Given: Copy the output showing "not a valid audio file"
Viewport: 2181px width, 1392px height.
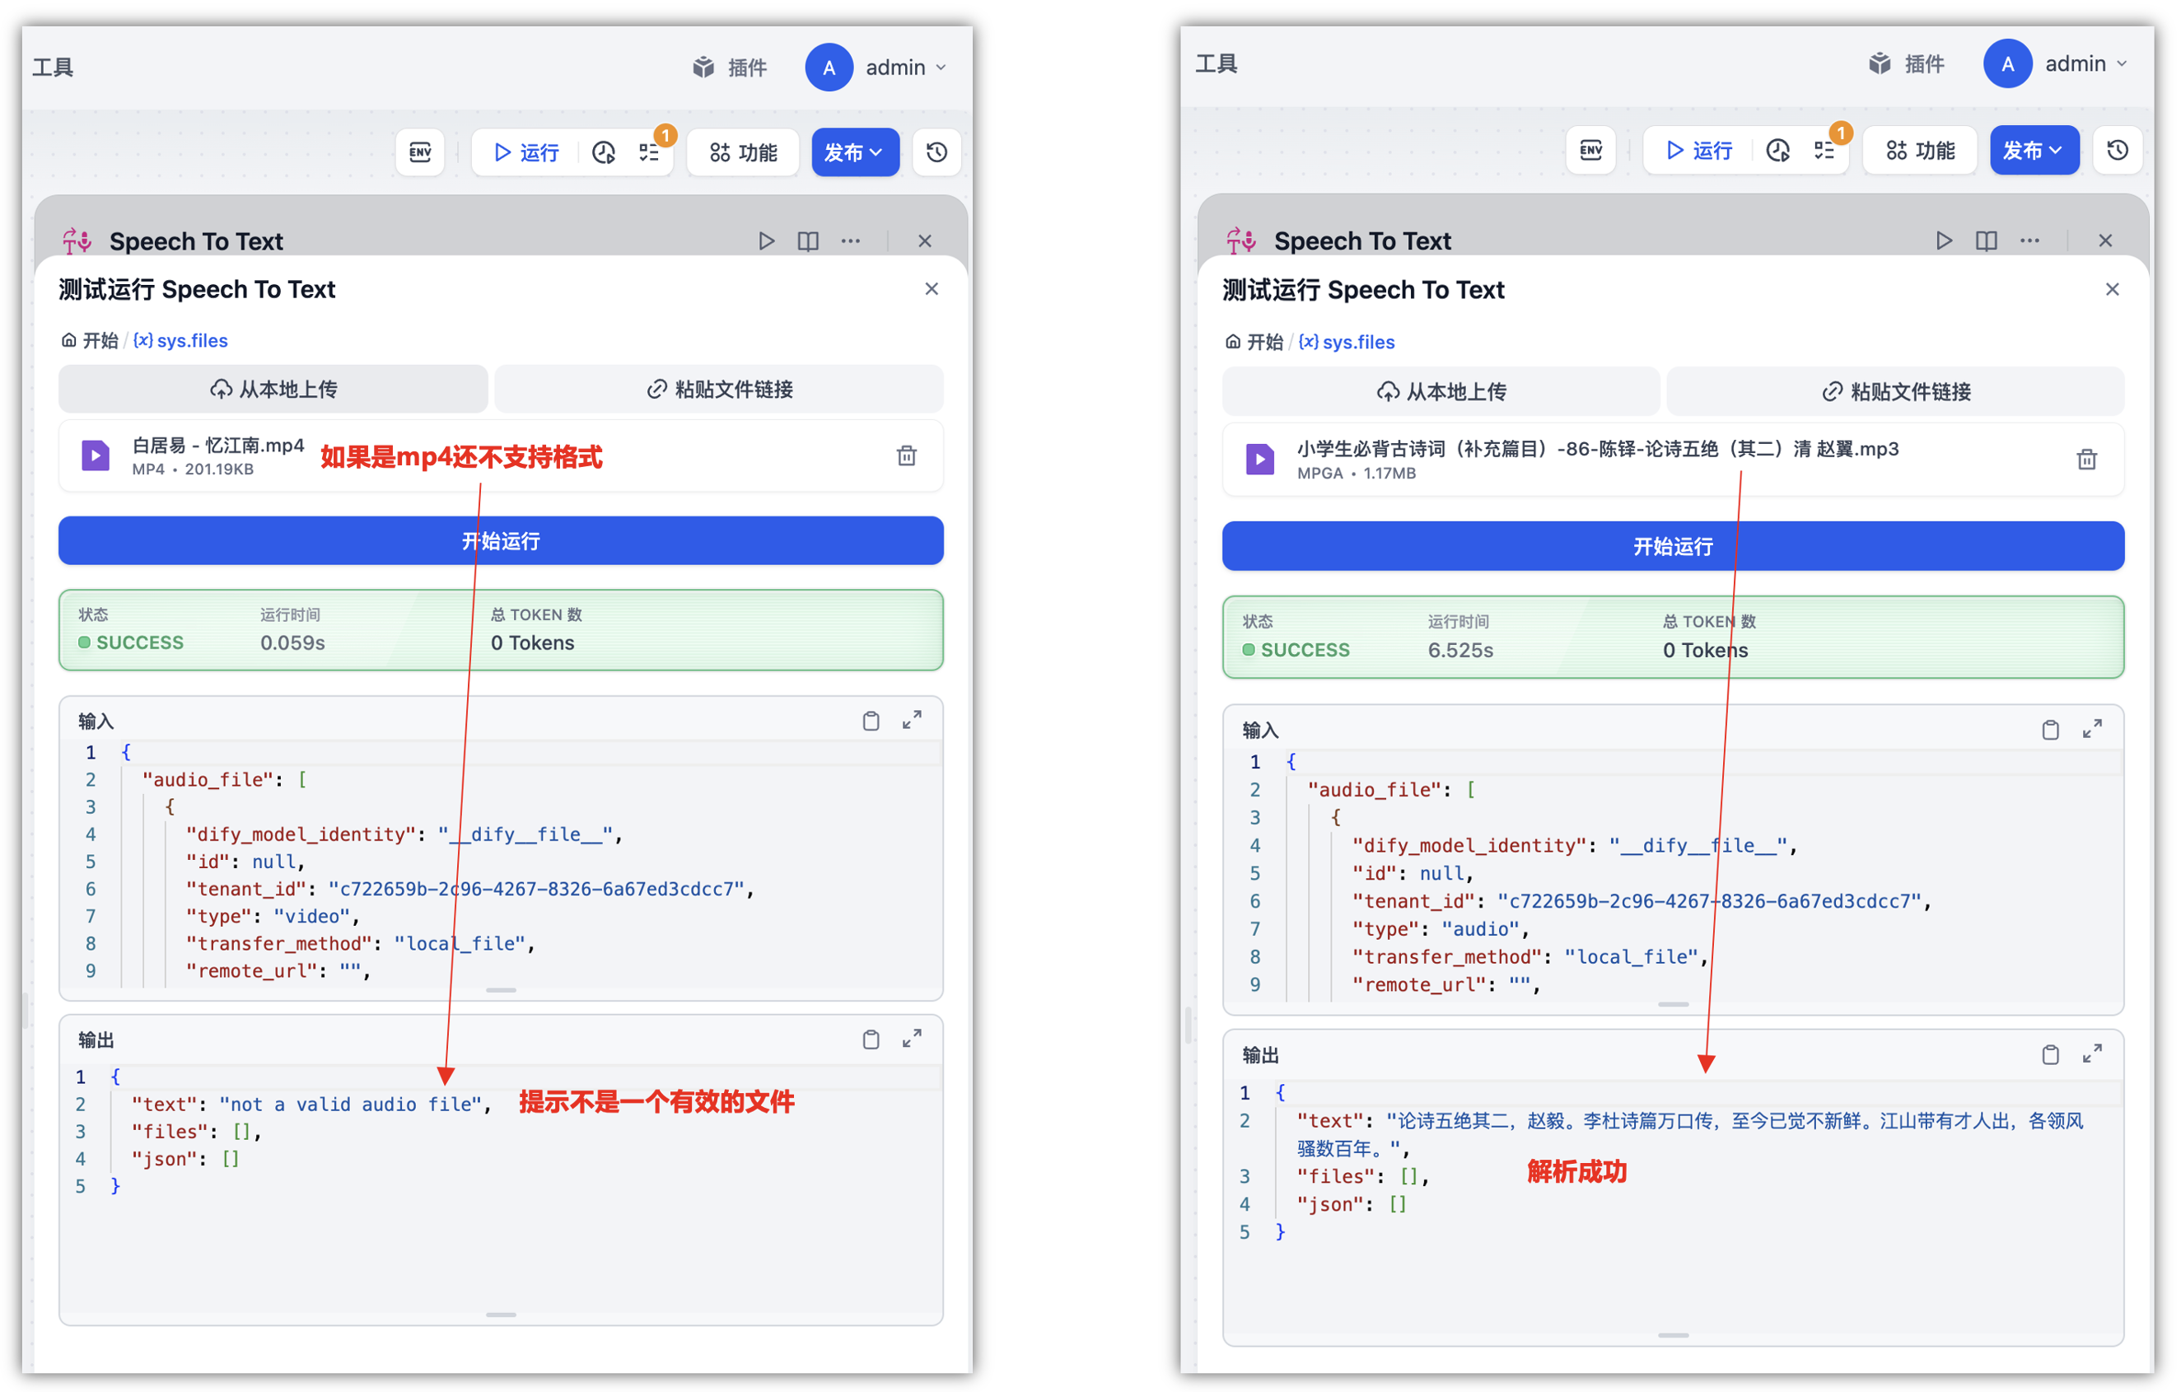Looking at the screenshot, I should coord(871,1039).
